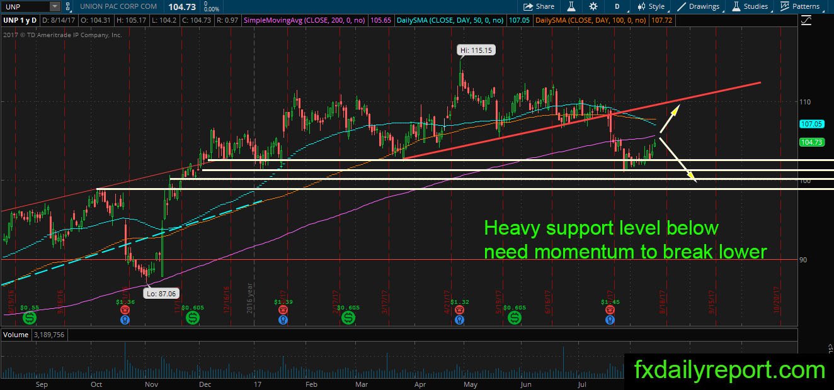Click the lightbulb icon under $1.39
This screenshot has height=390, width=834.
click(283, 320)
